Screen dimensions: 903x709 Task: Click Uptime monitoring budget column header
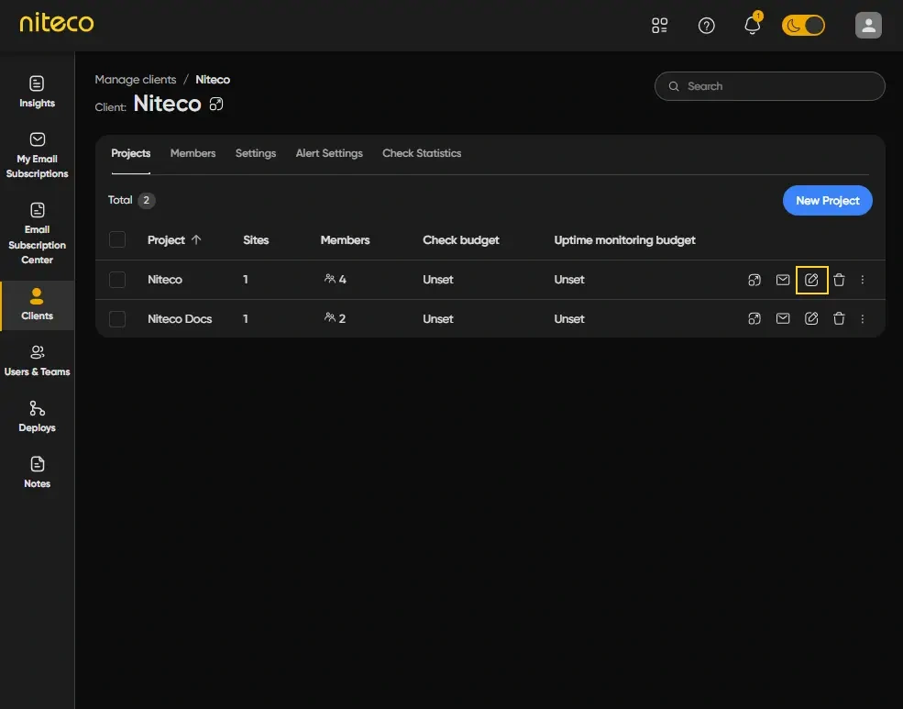click(x=624, y=240)
